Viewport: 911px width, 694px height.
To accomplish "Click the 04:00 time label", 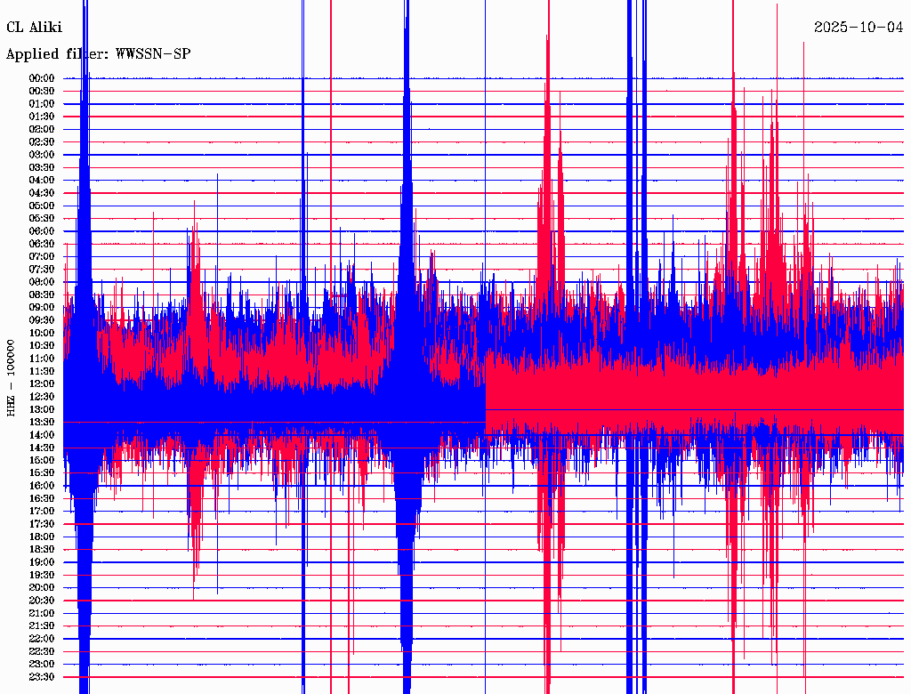I will (x=42, y=181).
